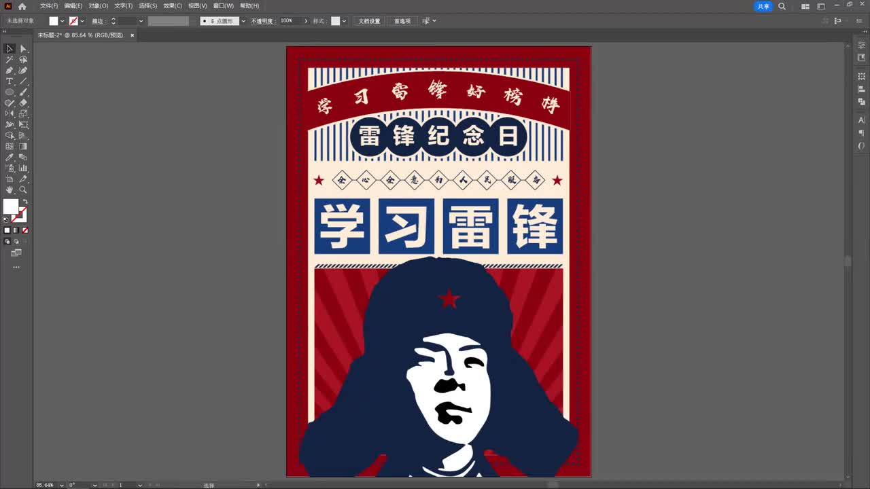Choose the Magic Wand tool
The image size is (870, 489).
(x=10, y=60)
